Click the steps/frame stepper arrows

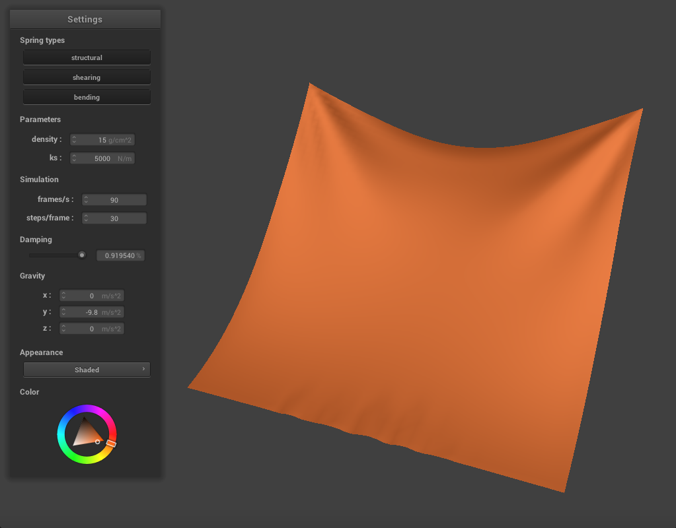pyautogui.click(x=87, y=218)
